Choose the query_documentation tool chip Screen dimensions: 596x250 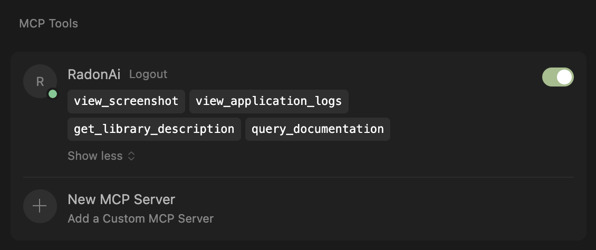point(318,129)
